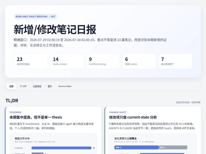This screenshot has height=154, width=206.
Task: Click the 6 clusters stat card
Action: click(139, 61)
